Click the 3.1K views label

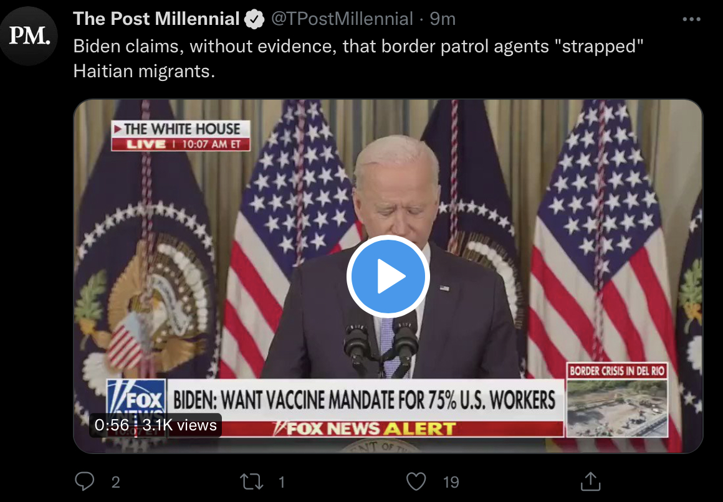click(180, 425)
